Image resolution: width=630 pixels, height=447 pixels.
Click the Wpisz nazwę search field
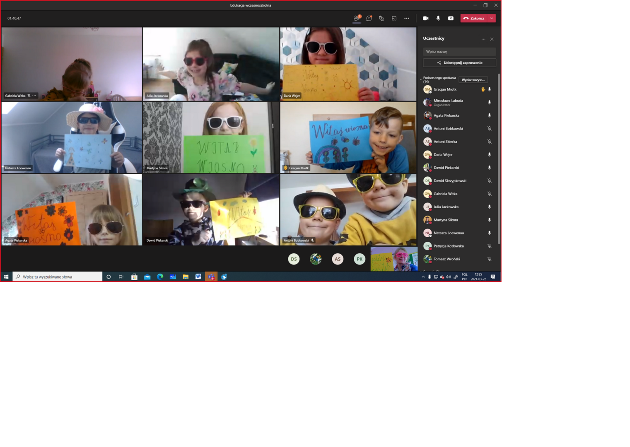tap(459, 51)
